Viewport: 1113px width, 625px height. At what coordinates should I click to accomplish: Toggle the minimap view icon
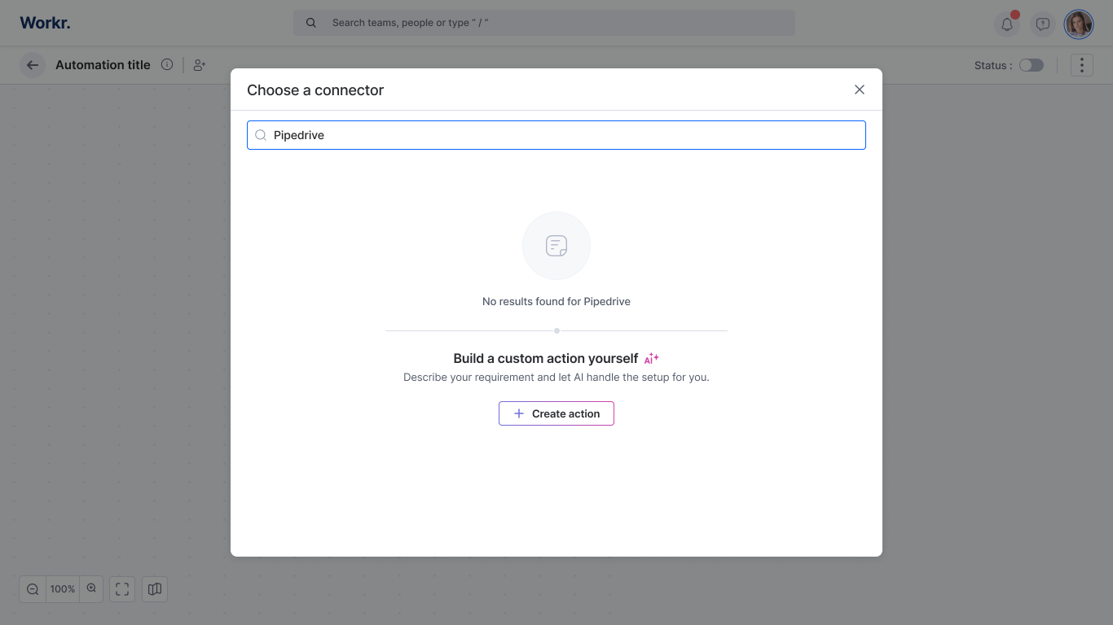(155, 589)
